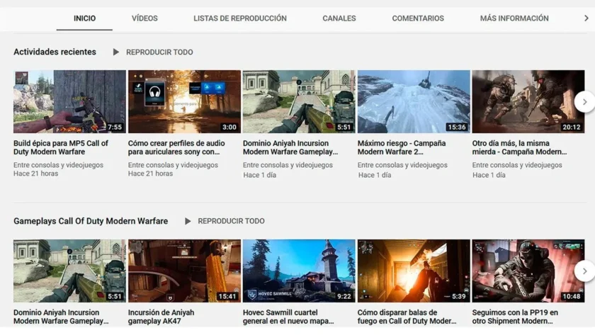This screenshot has height=335, width=595.
Task: Open channel name under Máximo riesgo video
Action: 402,165
